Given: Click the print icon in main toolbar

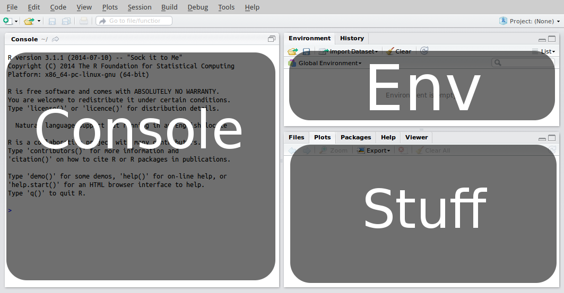Looking at the screenshot, I should [84, 21].
